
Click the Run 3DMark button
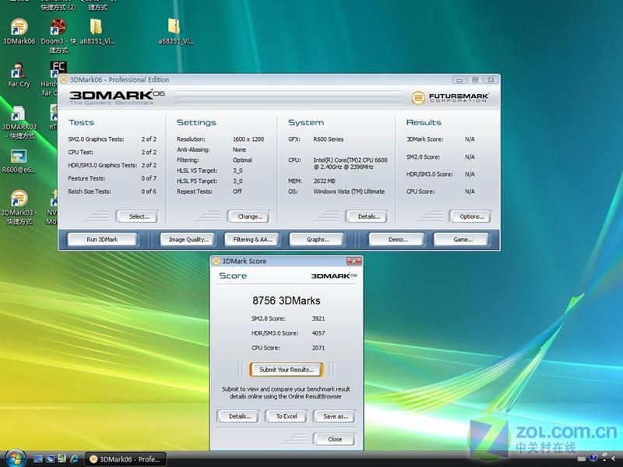tap(103, 240)
